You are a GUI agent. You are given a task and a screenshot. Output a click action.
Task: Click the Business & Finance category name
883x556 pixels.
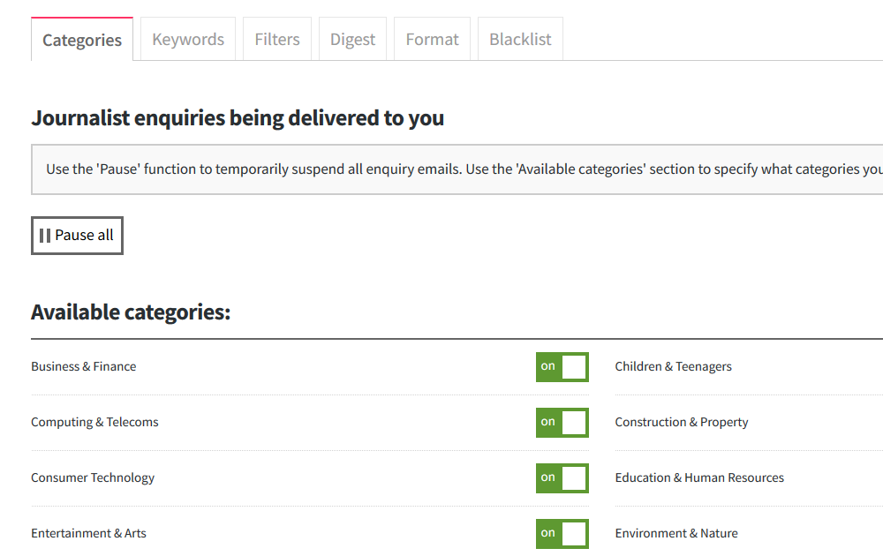coord(83,366)
